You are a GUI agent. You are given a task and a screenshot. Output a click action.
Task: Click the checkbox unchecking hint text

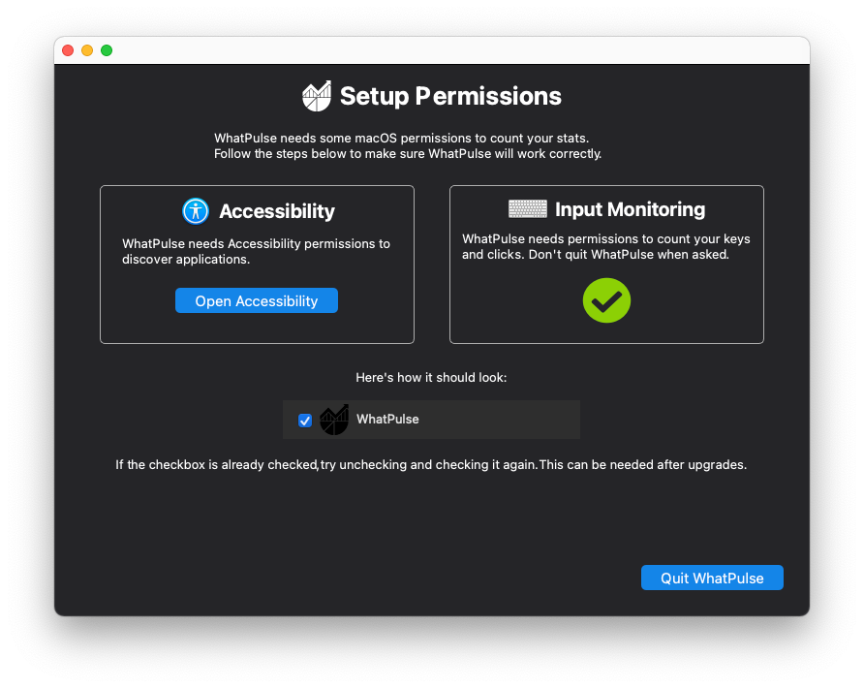[x=431, y=465]
